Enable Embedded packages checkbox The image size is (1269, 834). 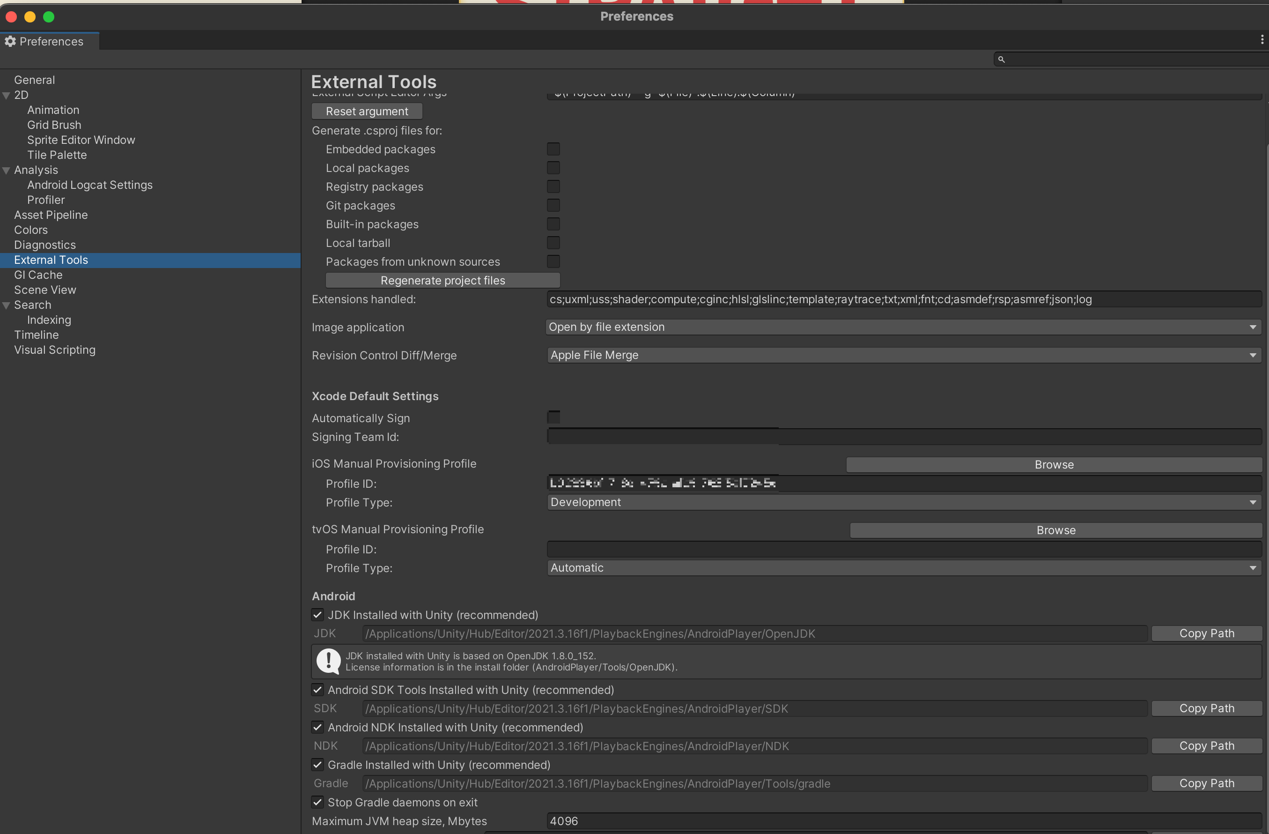[553, 149]
